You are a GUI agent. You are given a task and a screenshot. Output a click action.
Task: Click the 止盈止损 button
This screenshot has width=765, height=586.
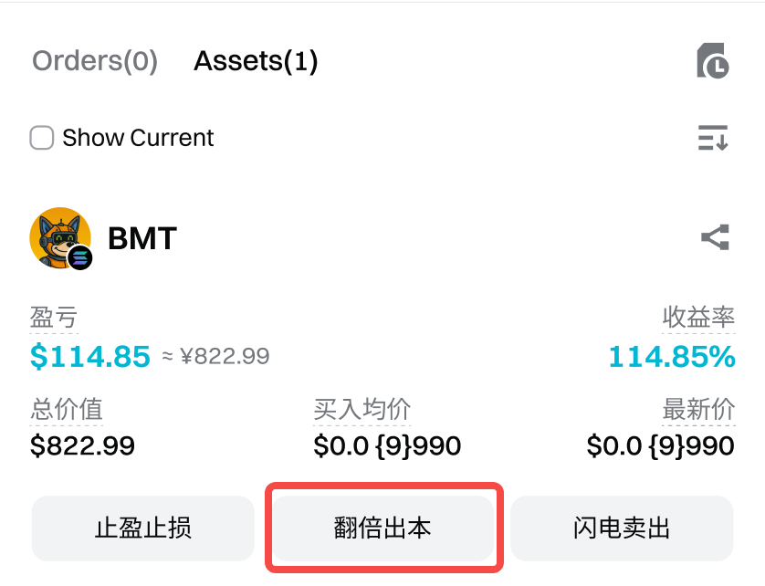coord(143,528)
